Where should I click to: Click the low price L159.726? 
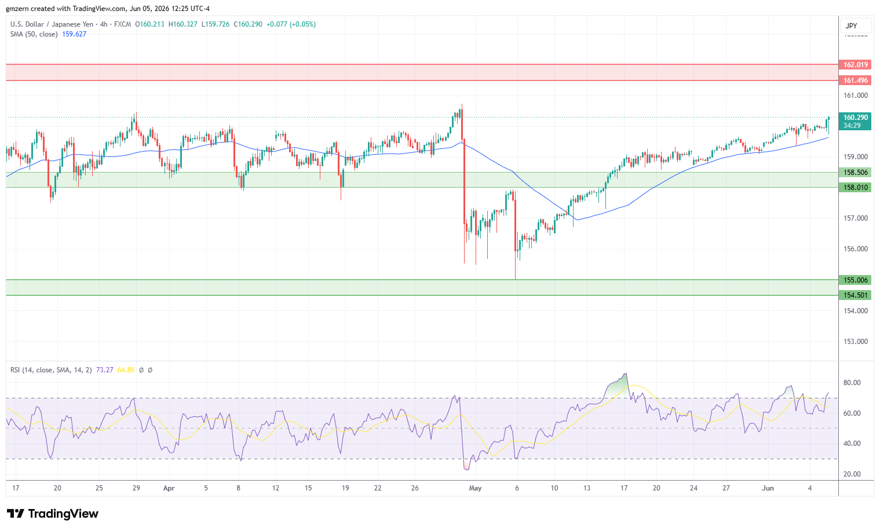point(215,24)
